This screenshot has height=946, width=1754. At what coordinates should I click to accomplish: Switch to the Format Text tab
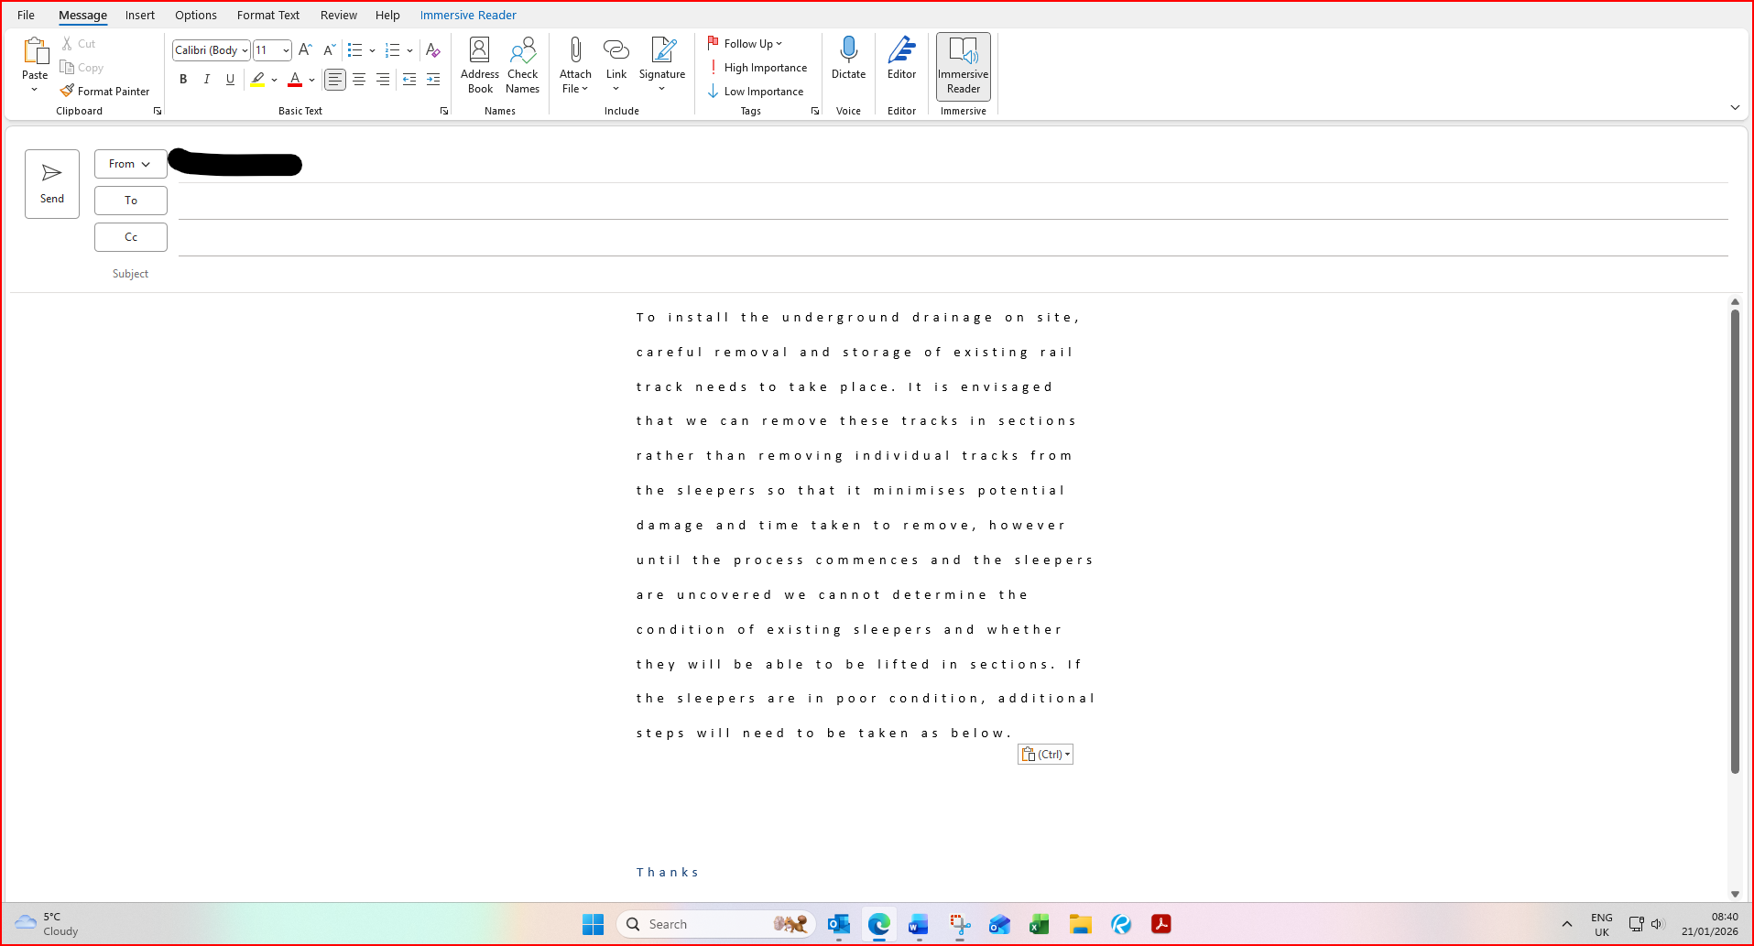click(268, 15)
